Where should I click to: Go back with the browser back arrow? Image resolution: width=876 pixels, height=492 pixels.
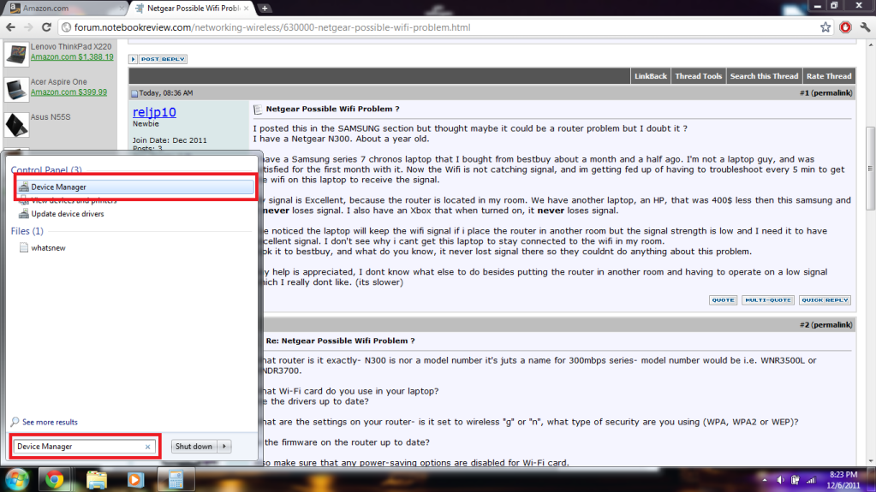(10, 27)
